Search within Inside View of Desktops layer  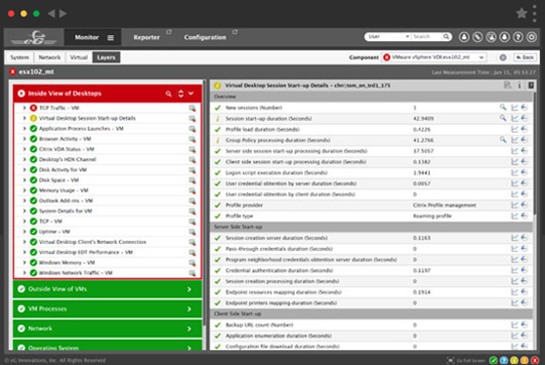click(169, 94)
